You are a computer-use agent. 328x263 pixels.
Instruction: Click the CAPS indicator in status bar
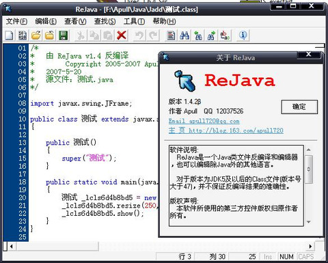tap(306, 257)
